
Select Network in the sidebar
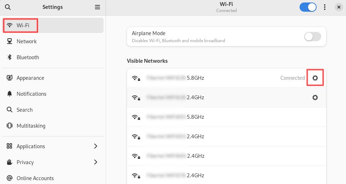coord(27,41)
